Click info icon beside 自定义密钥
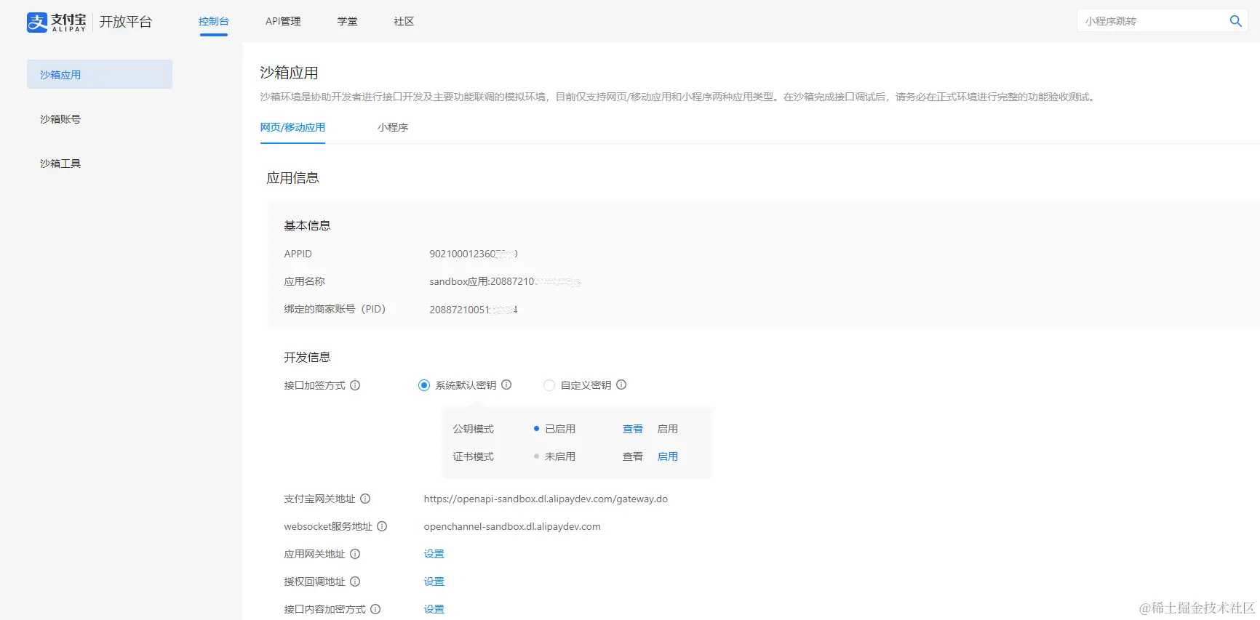The height and width of the screenshot is (620, 1260). pos(621,385)
